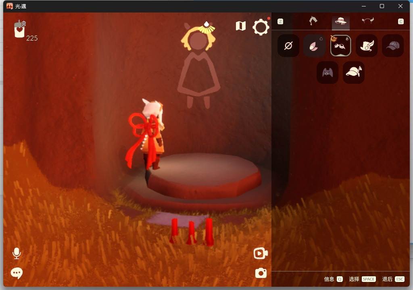
Task: Equip the pink petal hair accessory
Action: click(314, 46)
